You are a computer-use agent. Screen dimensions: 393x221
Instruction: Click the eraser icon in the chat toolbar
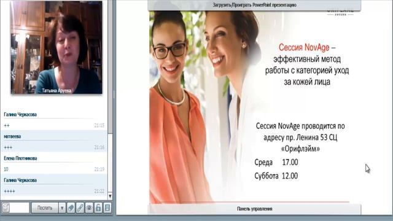click(71, 208)
